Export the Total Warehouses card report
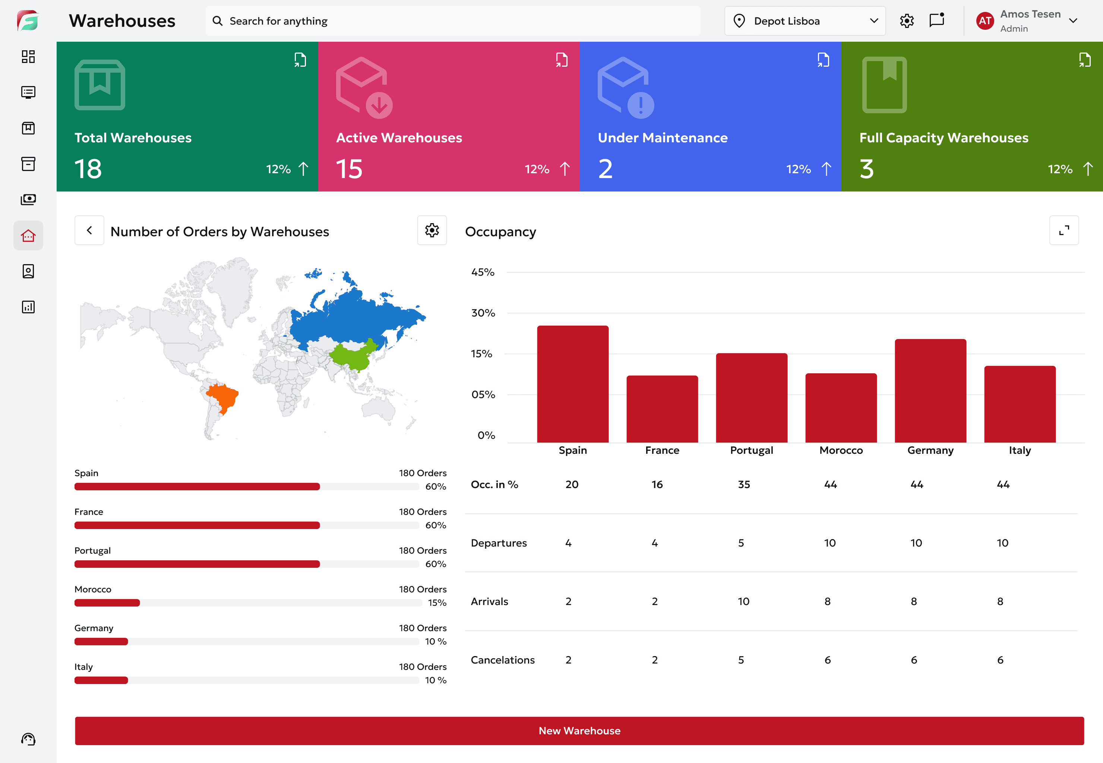Viewport: 1103px width, 763px height. click(x=300, y=60)
